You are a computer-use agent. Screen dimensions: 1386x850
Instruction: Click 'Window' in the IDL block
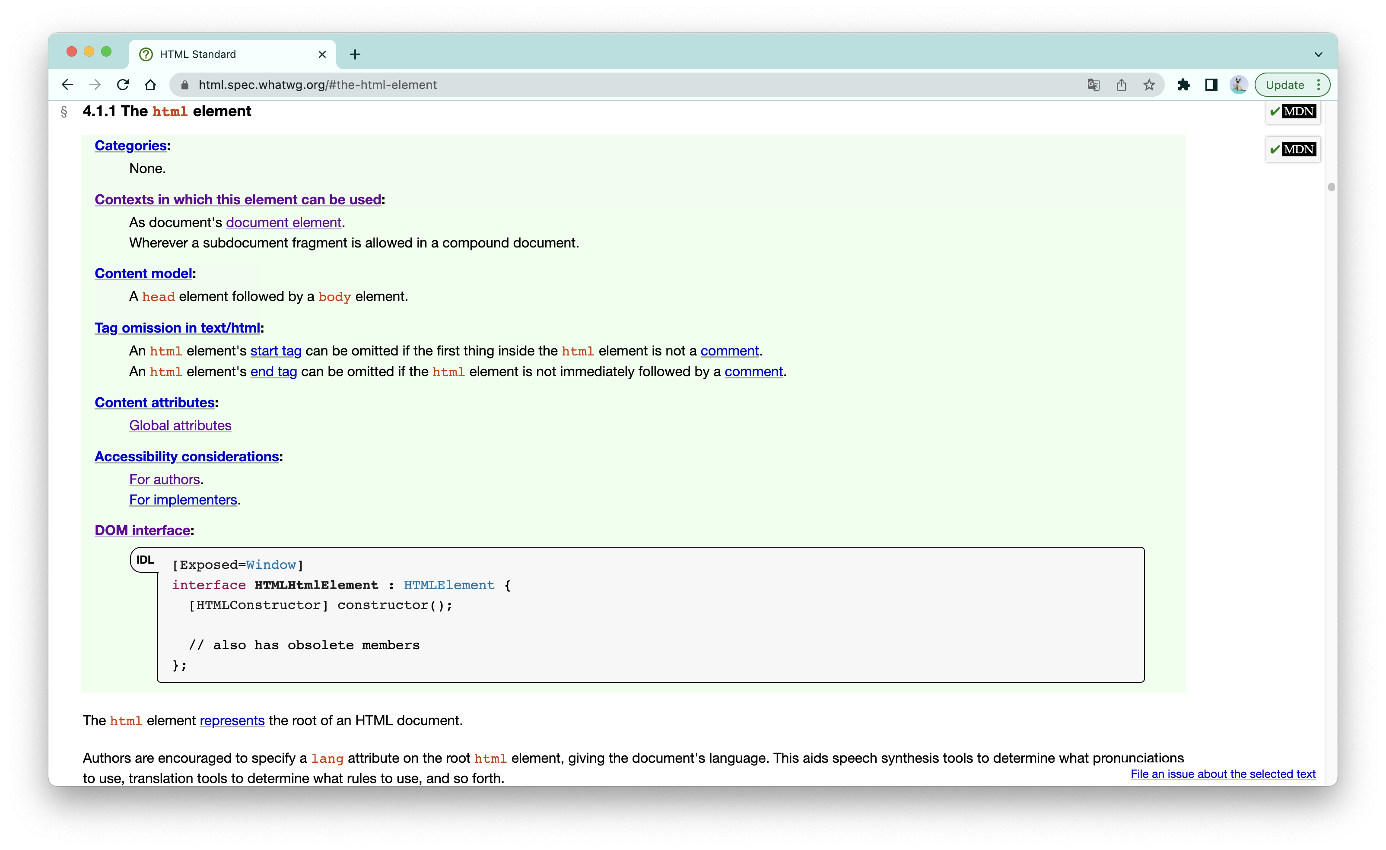coord(270,565)
